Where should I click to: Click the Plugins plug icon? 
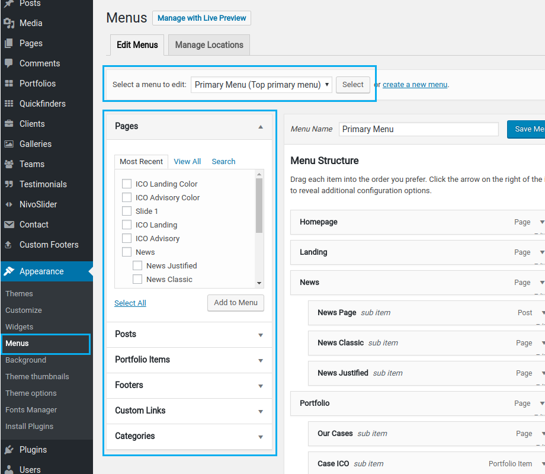pos(9,450)
